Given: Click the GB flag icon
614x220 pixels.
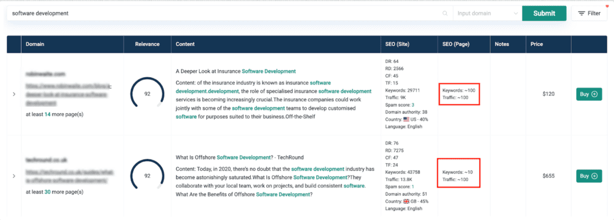Looking at the screenshot, I should 406,201.
